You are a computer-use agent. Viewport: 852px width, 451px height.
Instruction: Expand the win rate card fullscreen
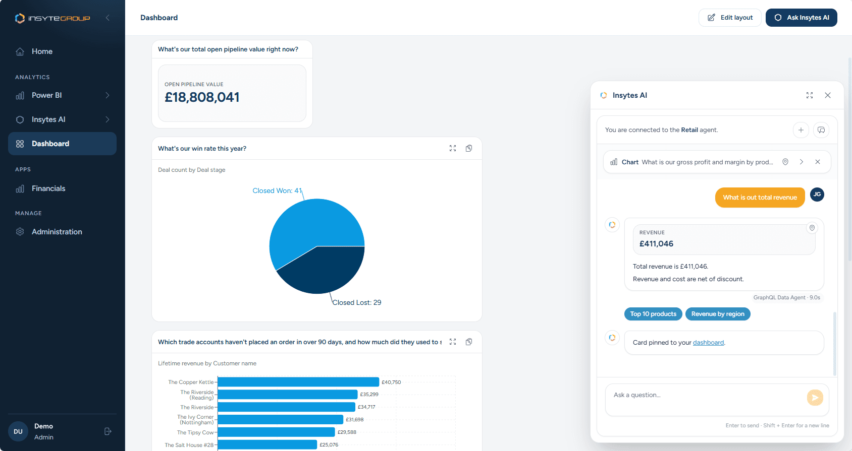[x=453, y=148]
